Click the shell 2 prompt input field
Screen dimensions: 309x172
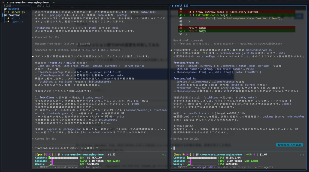[238, 148]
